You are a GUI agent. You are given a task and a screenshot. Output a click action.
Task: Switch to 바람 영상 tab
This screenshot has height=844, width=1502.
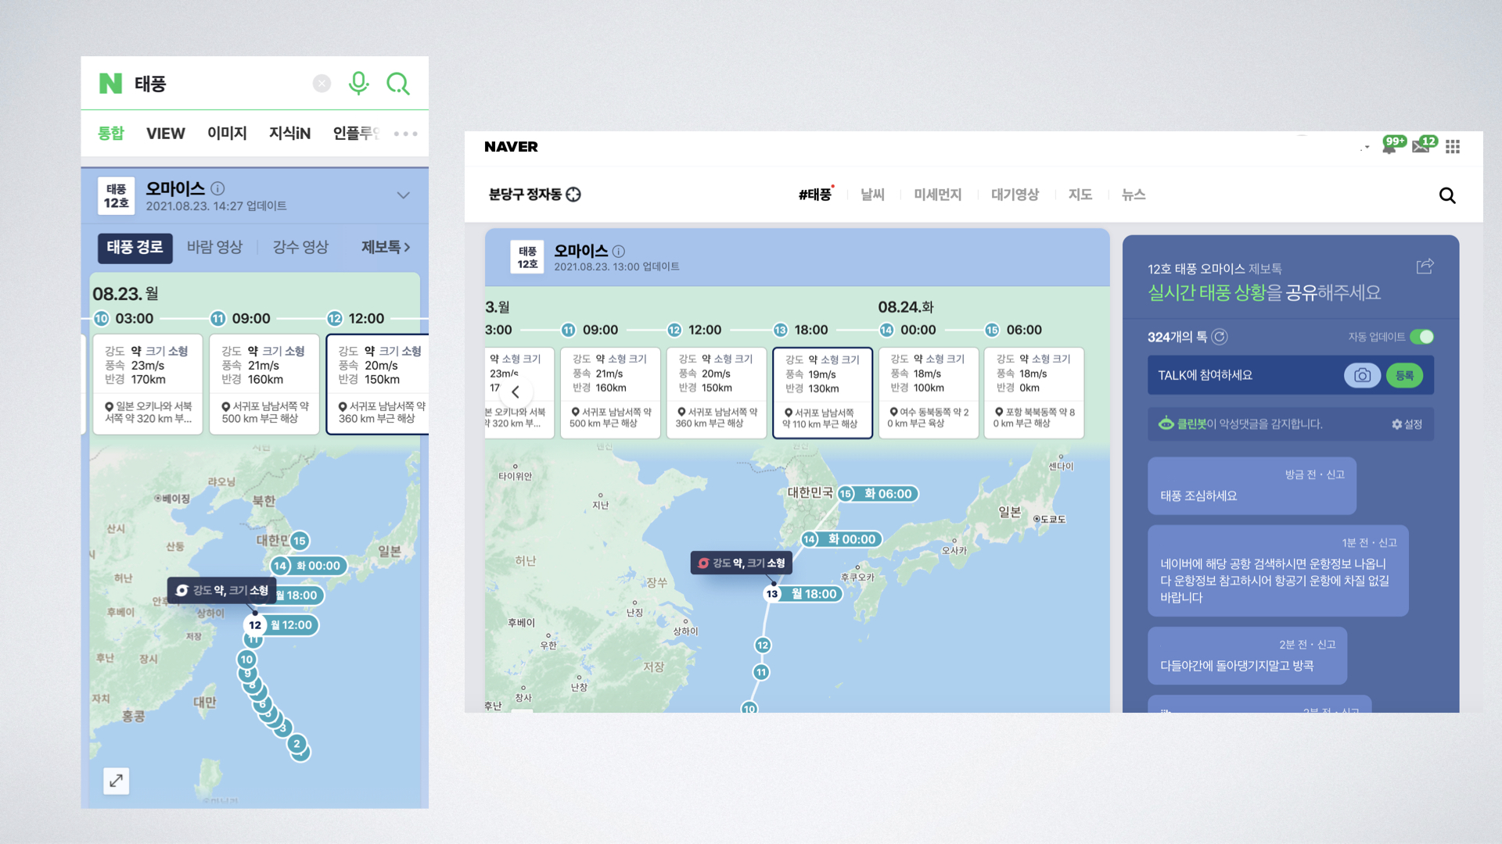click(x=214, y=248)
